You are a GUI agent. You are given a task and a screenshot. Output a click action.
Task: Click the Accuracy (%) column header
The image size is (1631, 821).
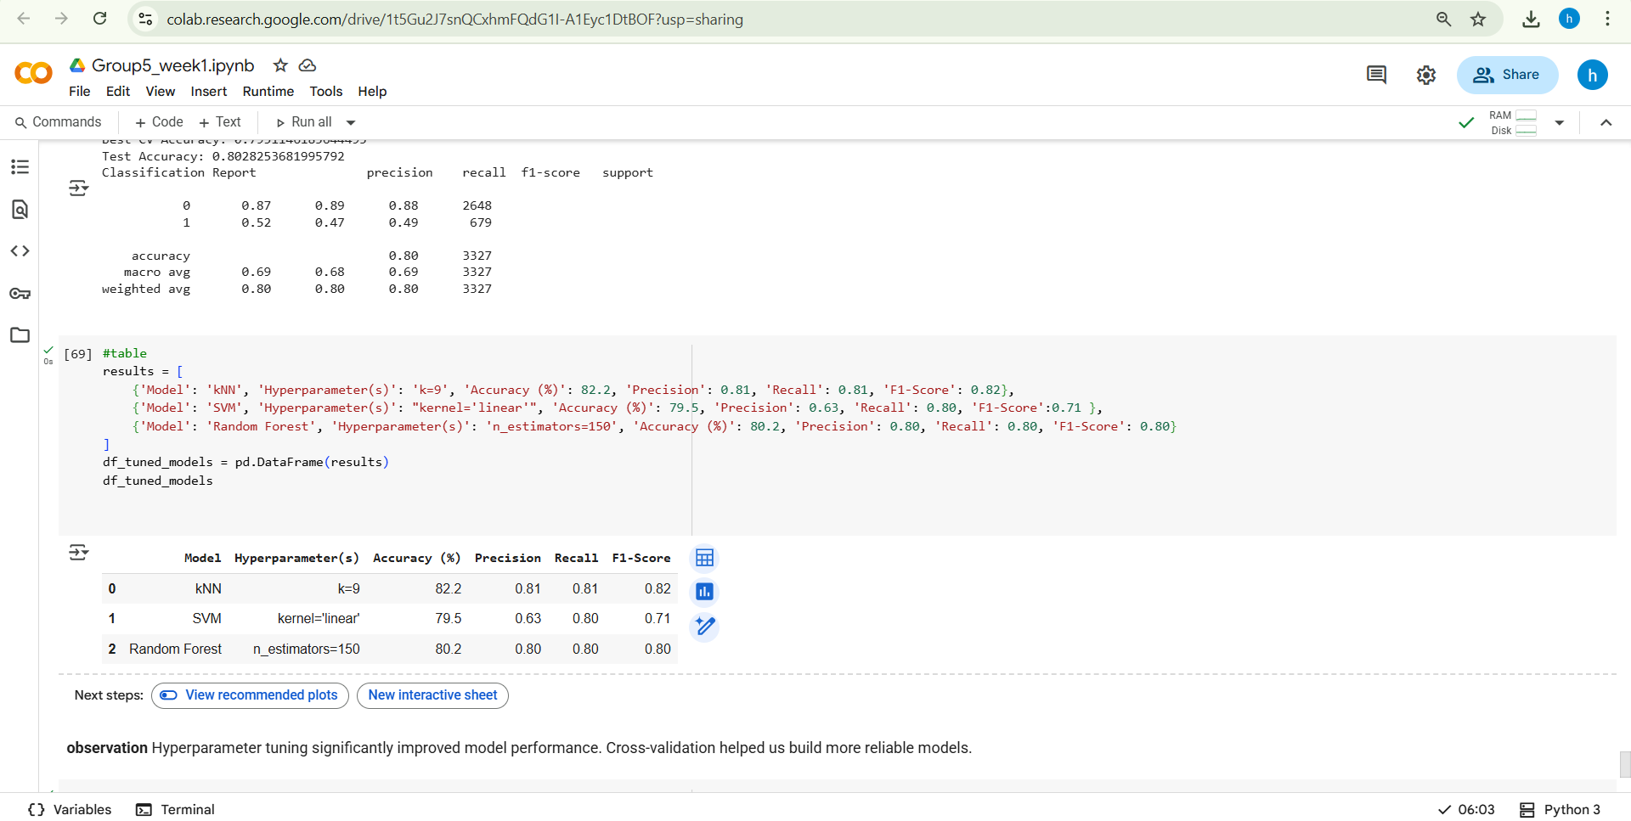416,558
